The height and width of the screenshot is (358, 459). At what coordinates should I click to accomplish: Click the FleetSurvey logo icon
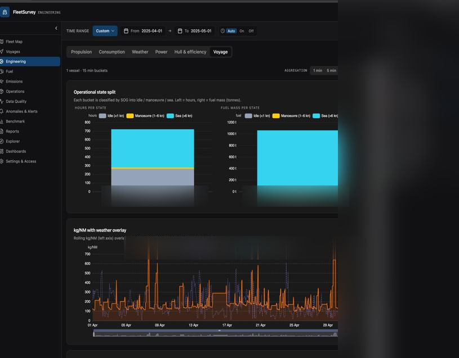tap(5, 12)
